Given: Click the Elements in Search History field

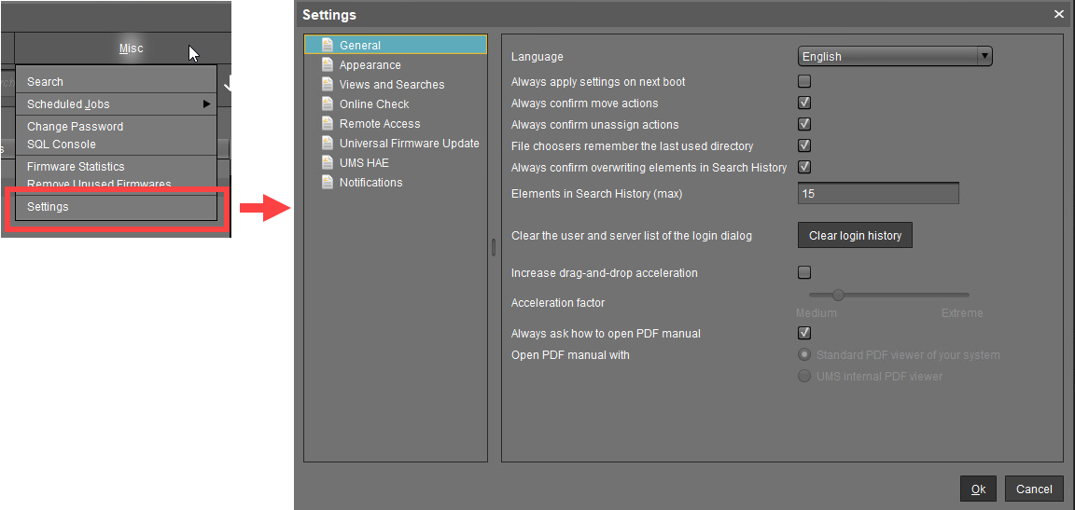Looking at the screenshot, I should tap(878, 194).
